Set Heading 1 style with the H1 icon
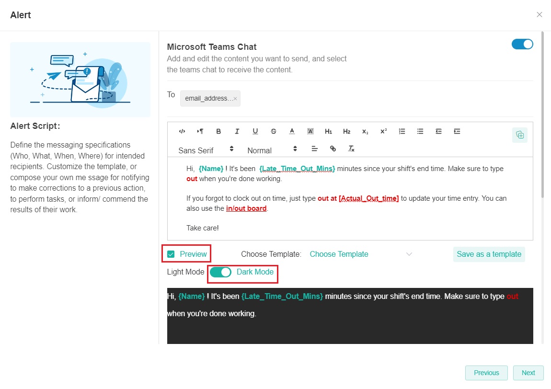Screen dimensions: 551x389 (328, 131)
